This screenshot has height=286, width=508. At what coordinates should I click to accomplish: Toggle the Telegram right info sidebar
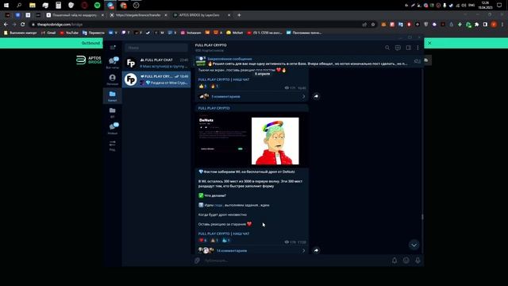pyautogui.click(x=408, y=48)
